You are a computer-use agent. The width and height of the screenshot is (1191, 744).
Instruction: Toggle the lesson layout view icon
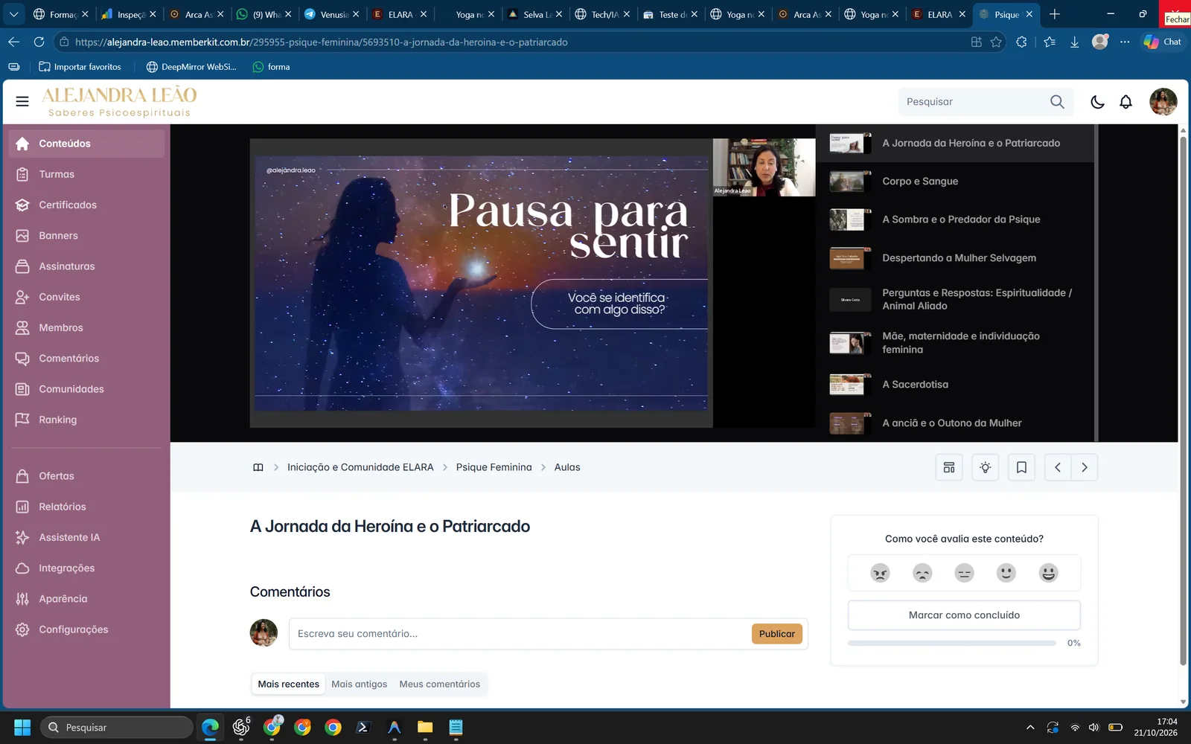coord(949,467)
